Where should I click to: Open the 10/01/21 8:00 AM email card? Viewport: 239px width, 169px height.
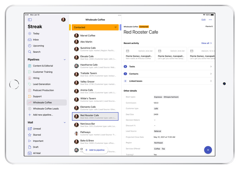[171, 54]
